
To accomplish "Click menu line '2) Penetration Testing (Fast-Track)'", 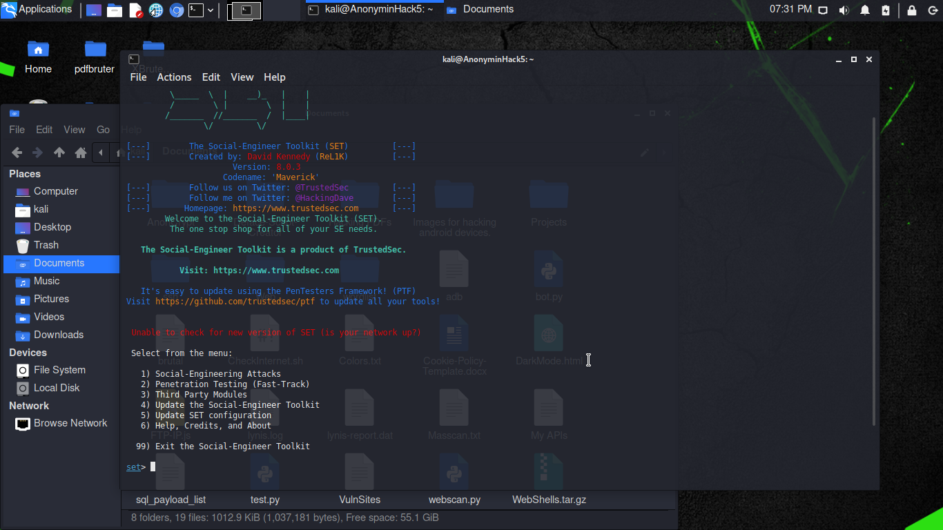I will pos(225,384).
